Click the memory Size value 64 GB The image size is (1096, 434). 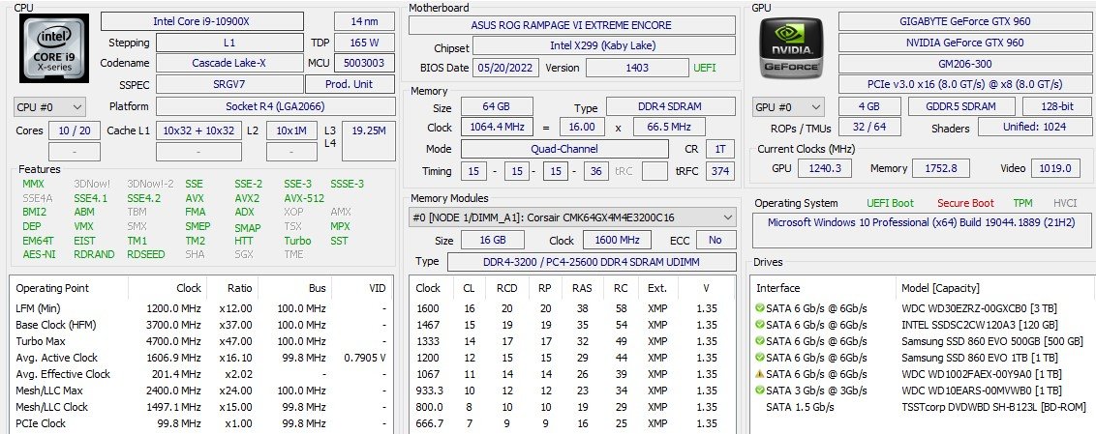coord(497,107)
